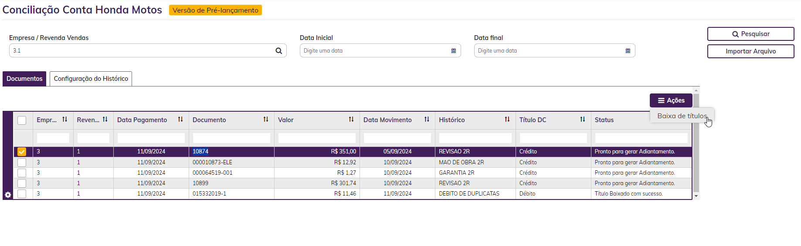Sort table by Data Pagamento column
The width and height of the screenshot is (801, 246).
point(180,120)
